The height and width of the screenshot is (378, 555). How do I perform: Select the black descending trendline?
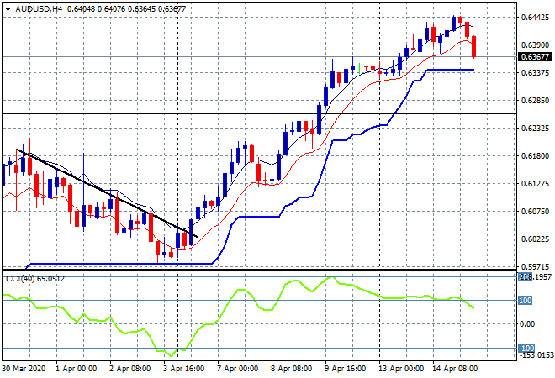pyautogui.click(x=107, y=193)
